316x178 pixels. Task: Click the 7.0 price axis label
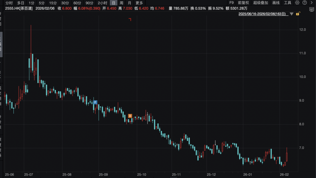click(302, 148)
